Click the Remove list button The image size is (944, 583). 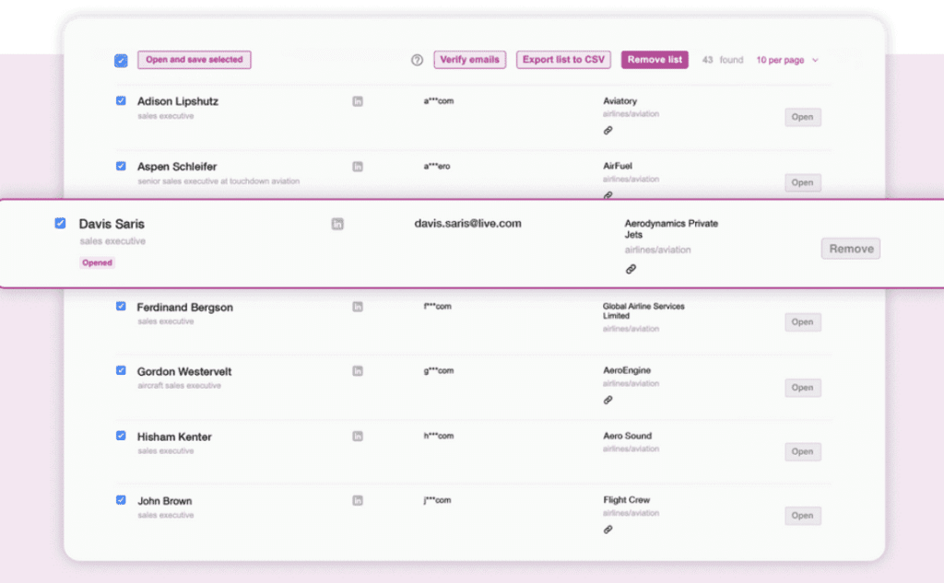pyautogui.click(x=655, y=60)
